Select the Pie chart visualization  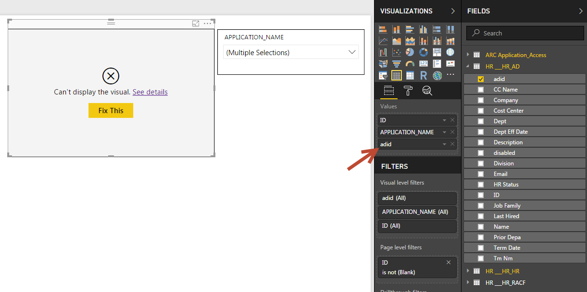tap(410, 52)
